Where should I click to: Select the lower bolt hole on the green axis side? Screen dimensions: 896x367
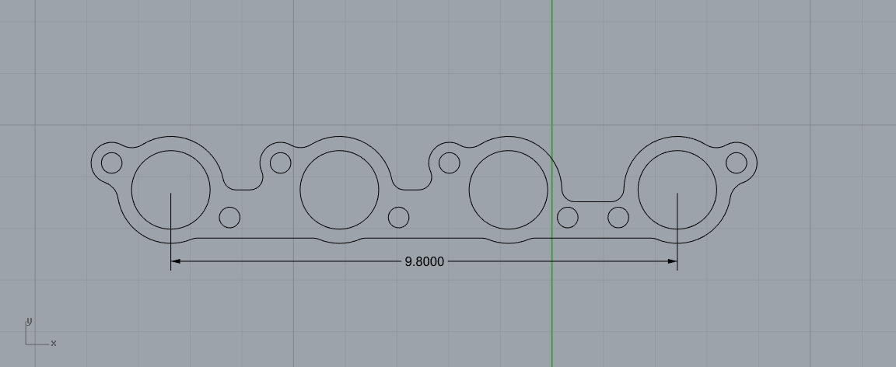coord(568,217)
